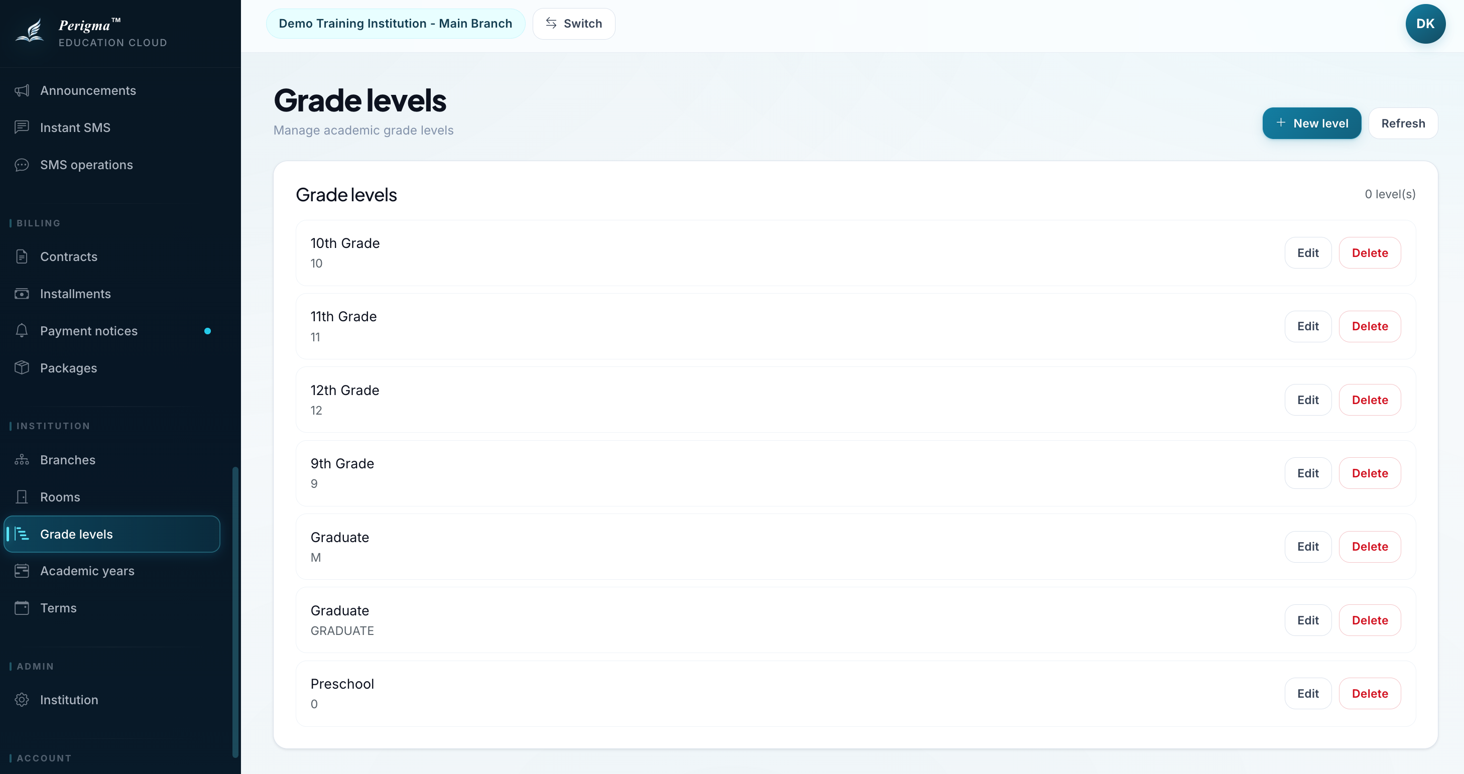Click the Payment notices bell icon
Screen dimensions: 1464x774
22,331
